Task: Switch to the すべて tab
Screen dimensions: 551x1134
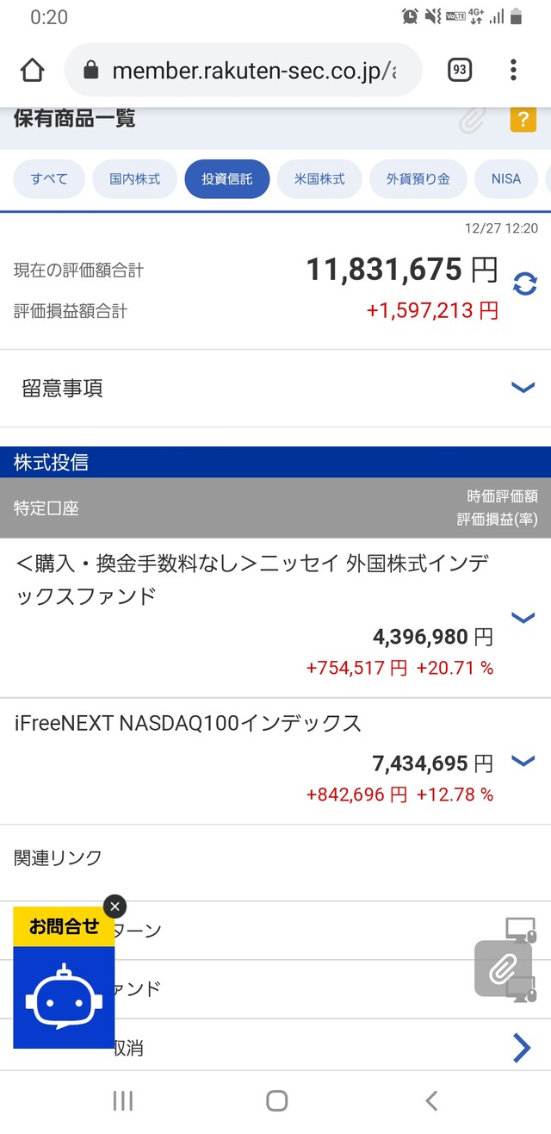Action: pyautogui.click(x=49, y=179)
